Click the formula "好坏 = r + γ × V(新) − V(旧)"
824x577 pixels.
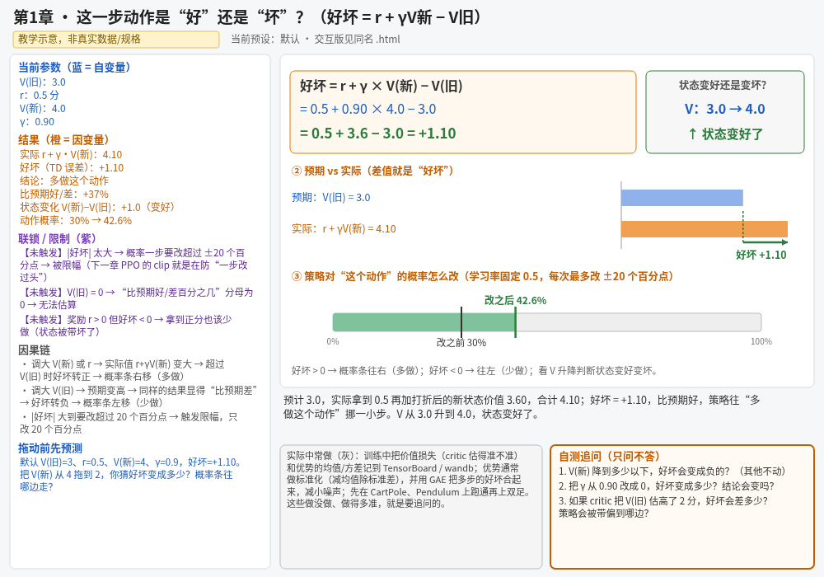click(381, 86)
